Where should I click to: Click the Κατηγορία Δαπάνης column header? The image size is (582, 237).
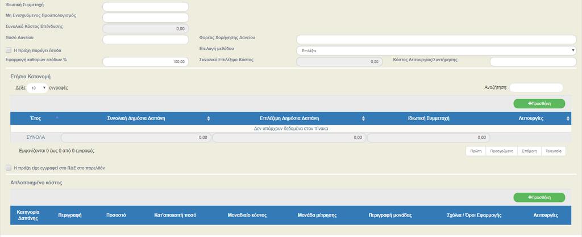pos(28,215)
